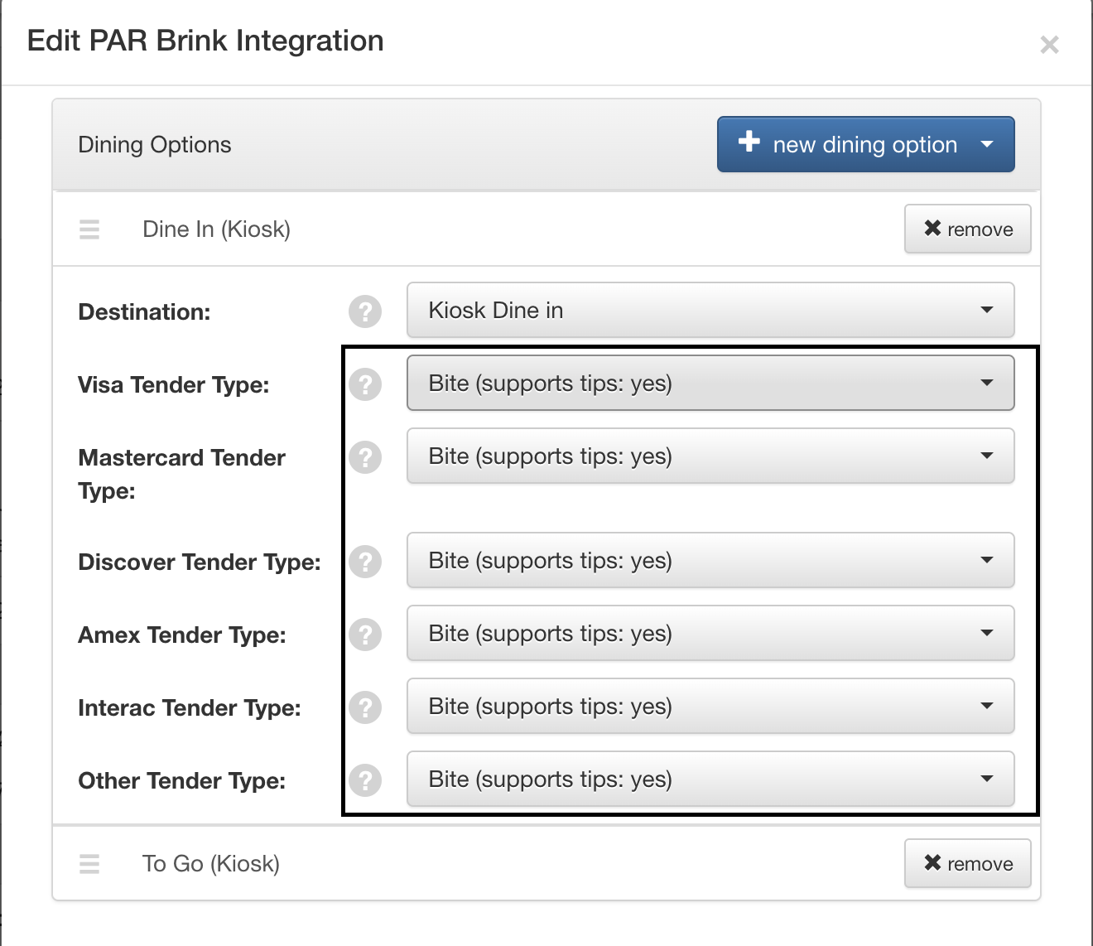
Task: Click the Visa Tender Type label
Action: point(174,385)
